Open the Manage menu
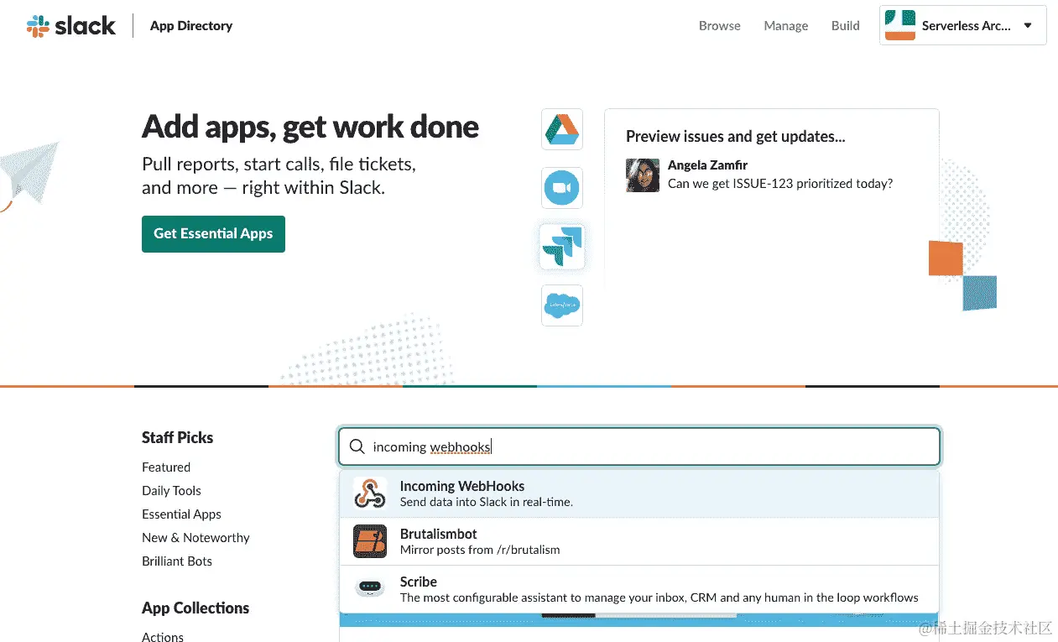Image resolution: width=1058 pixels, height=642 pixels. point(786,26)
